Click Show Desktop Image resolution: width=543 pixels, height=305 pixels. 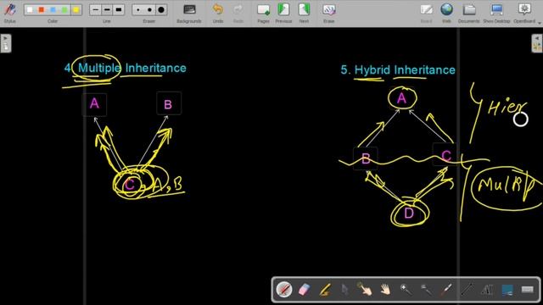coord(496,13)
